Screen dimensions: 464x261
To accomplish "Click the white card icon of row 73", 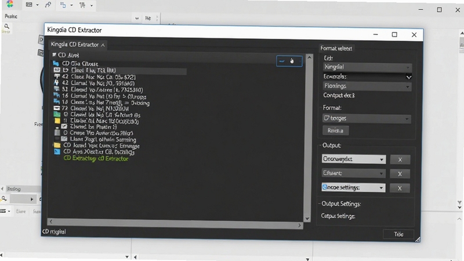I will (56, 108).
